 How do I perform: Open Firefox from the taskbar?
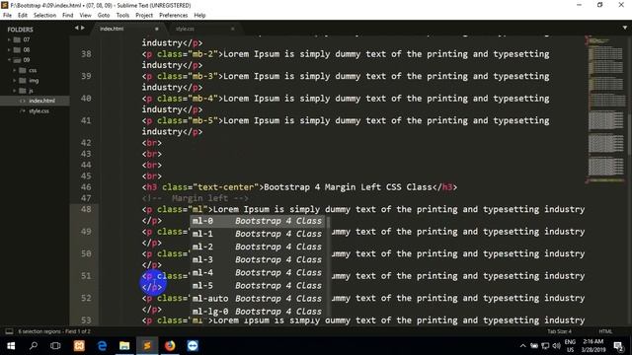(170, 346)
